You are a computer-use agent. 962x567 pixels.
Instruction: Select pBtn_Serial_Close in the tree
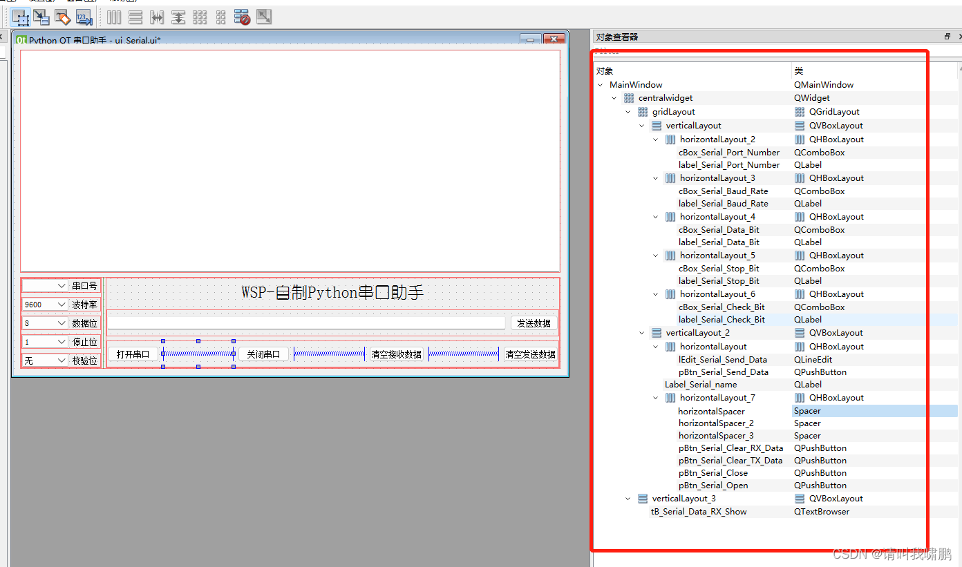[713, 473]
